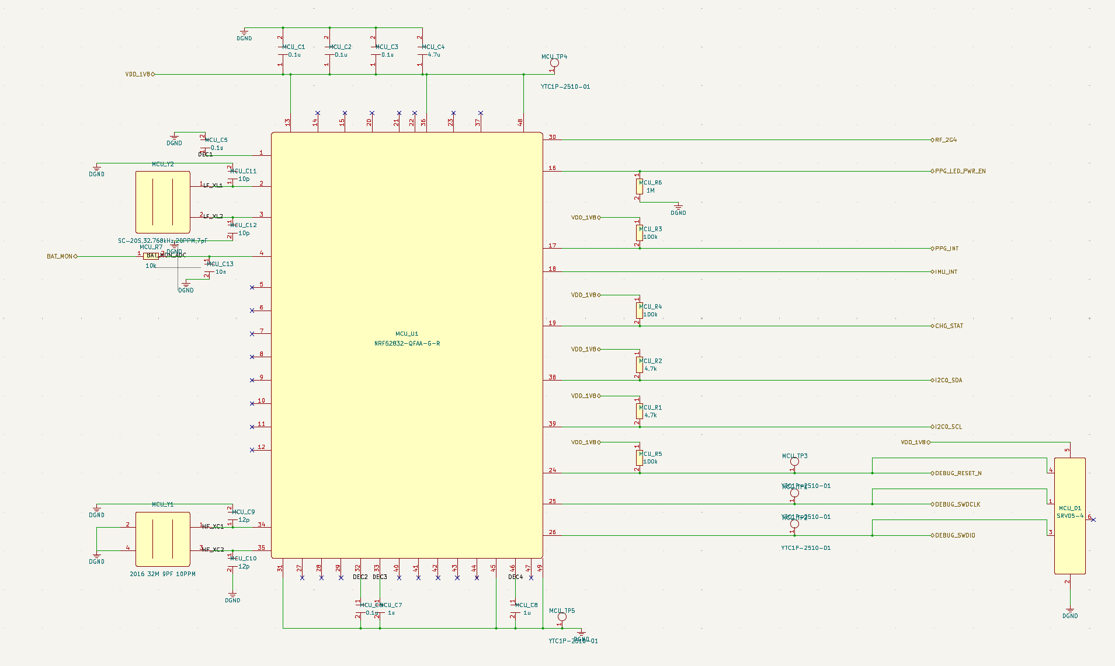Click the VDD_1V8 label on the top power rail
Screen dimensions: 1115x666
pos(140,74)
